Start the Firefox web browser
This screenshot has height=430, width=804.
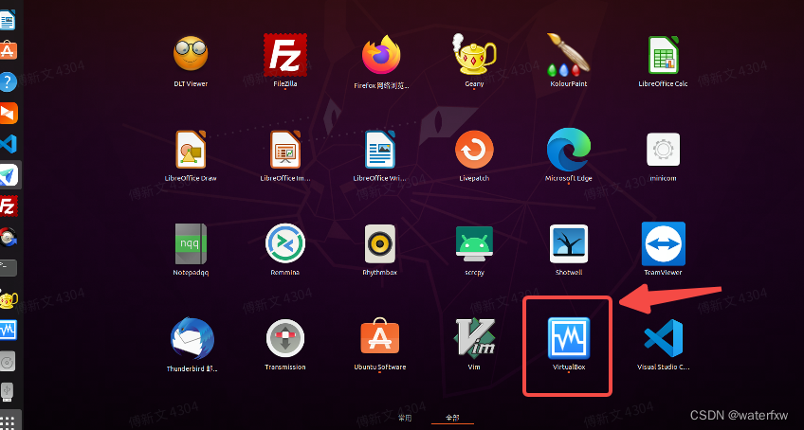(380, 55)
